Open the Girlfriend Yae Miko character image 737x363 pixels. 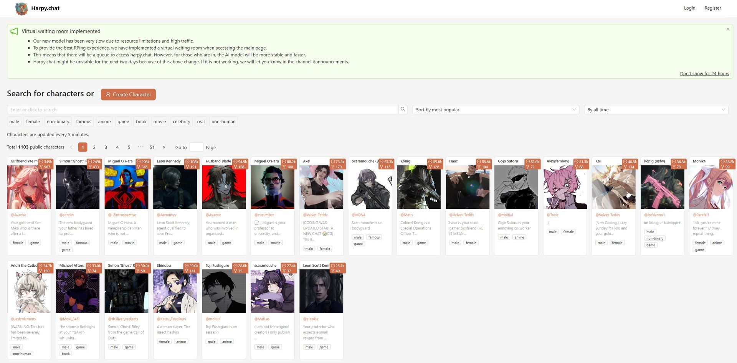29,187
